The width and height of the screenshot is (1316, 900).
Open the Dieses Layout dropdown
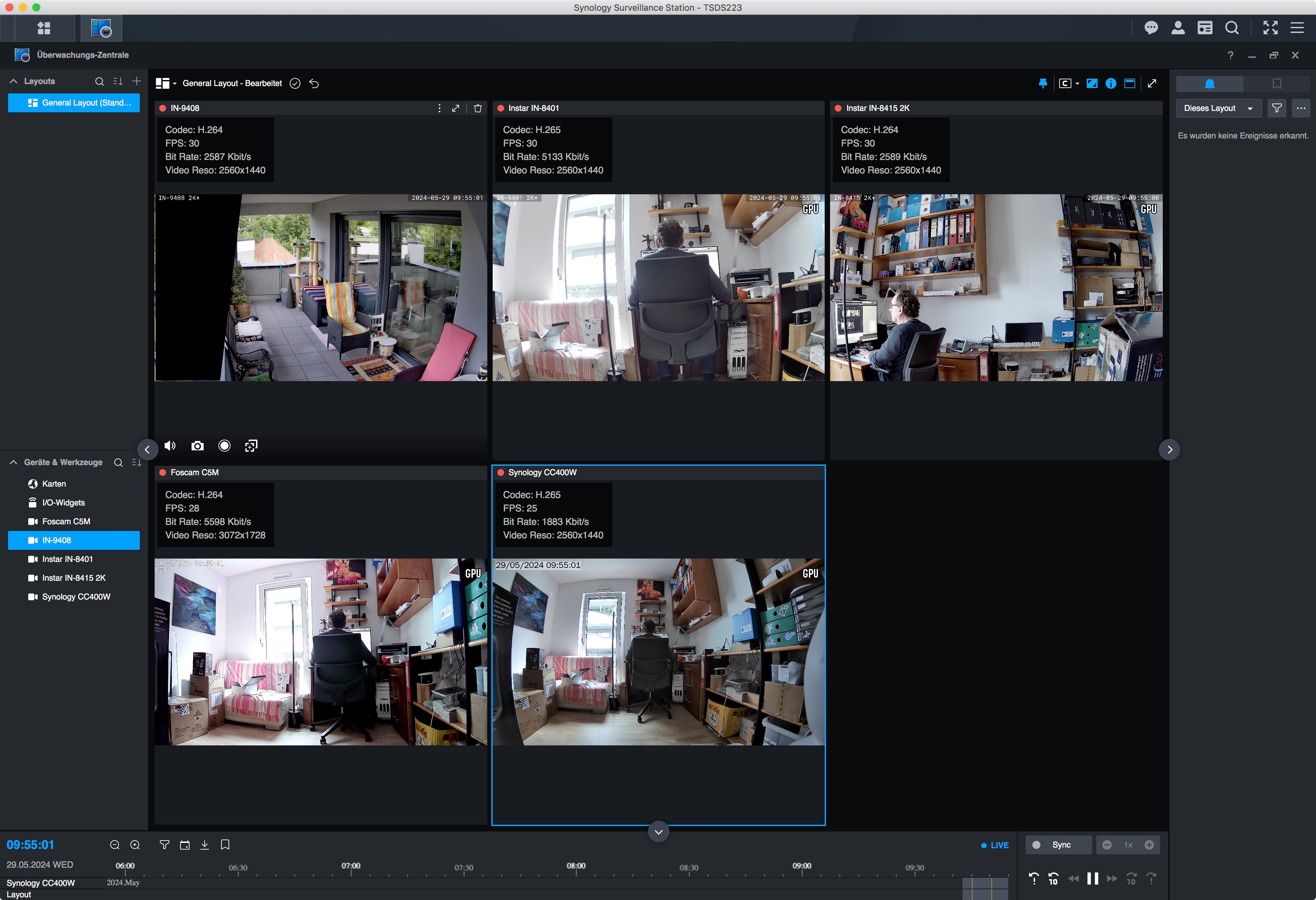click(x=1218, y=108)
